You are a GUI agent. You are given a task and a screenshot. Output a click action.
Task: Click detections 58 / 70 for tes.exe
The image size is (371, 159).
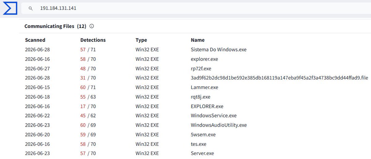(x=88, y=144)
